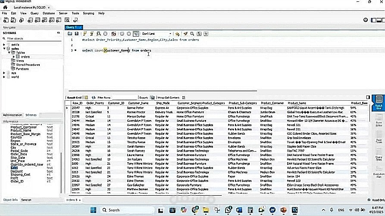Screen dimensions: 385x216
Task: Expand the world schema
Action: pos(4,77)
